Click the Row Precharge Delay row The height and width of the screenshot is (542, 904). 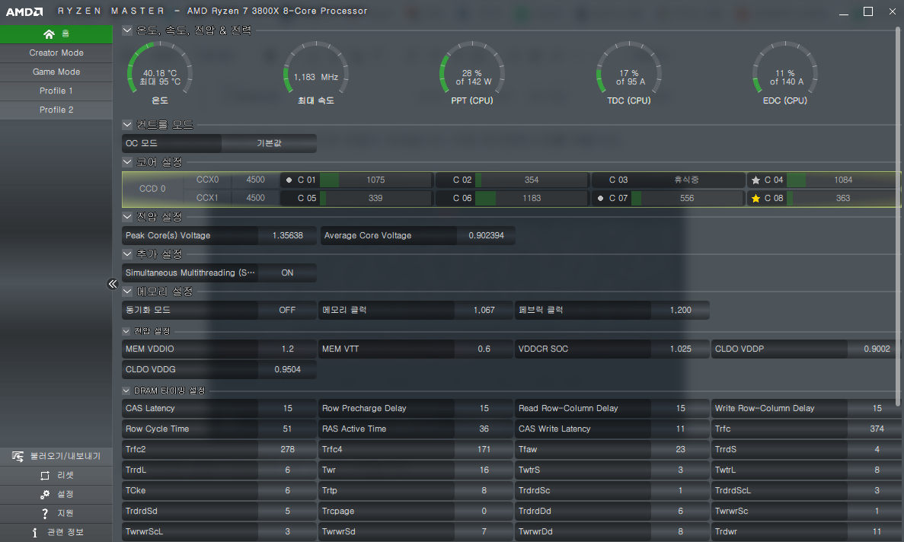point(416,408)
